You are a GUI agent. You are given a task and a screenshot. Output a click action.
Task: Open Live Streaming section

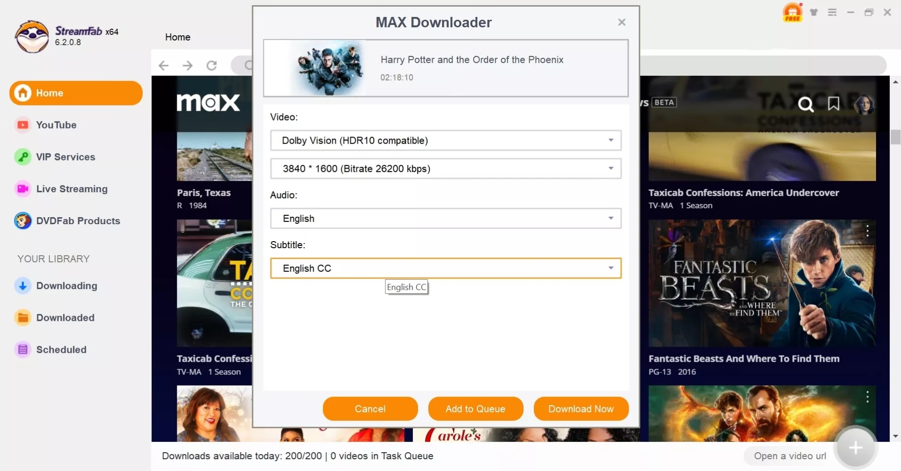pyautogui.click(x=72, y=189)
